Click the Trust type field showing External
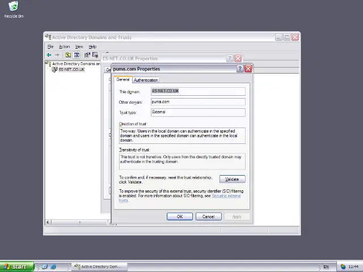 click(198, 112)
